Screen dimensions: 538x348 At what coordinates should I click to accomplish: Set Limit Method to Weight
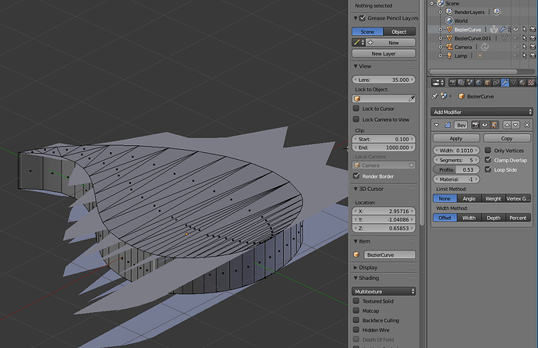pos(493,198)
